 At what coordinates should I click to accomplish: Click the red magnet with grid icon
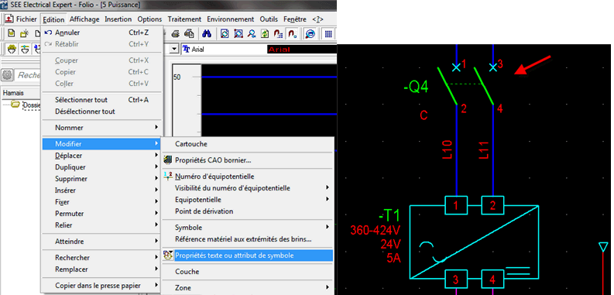[279, 34]
